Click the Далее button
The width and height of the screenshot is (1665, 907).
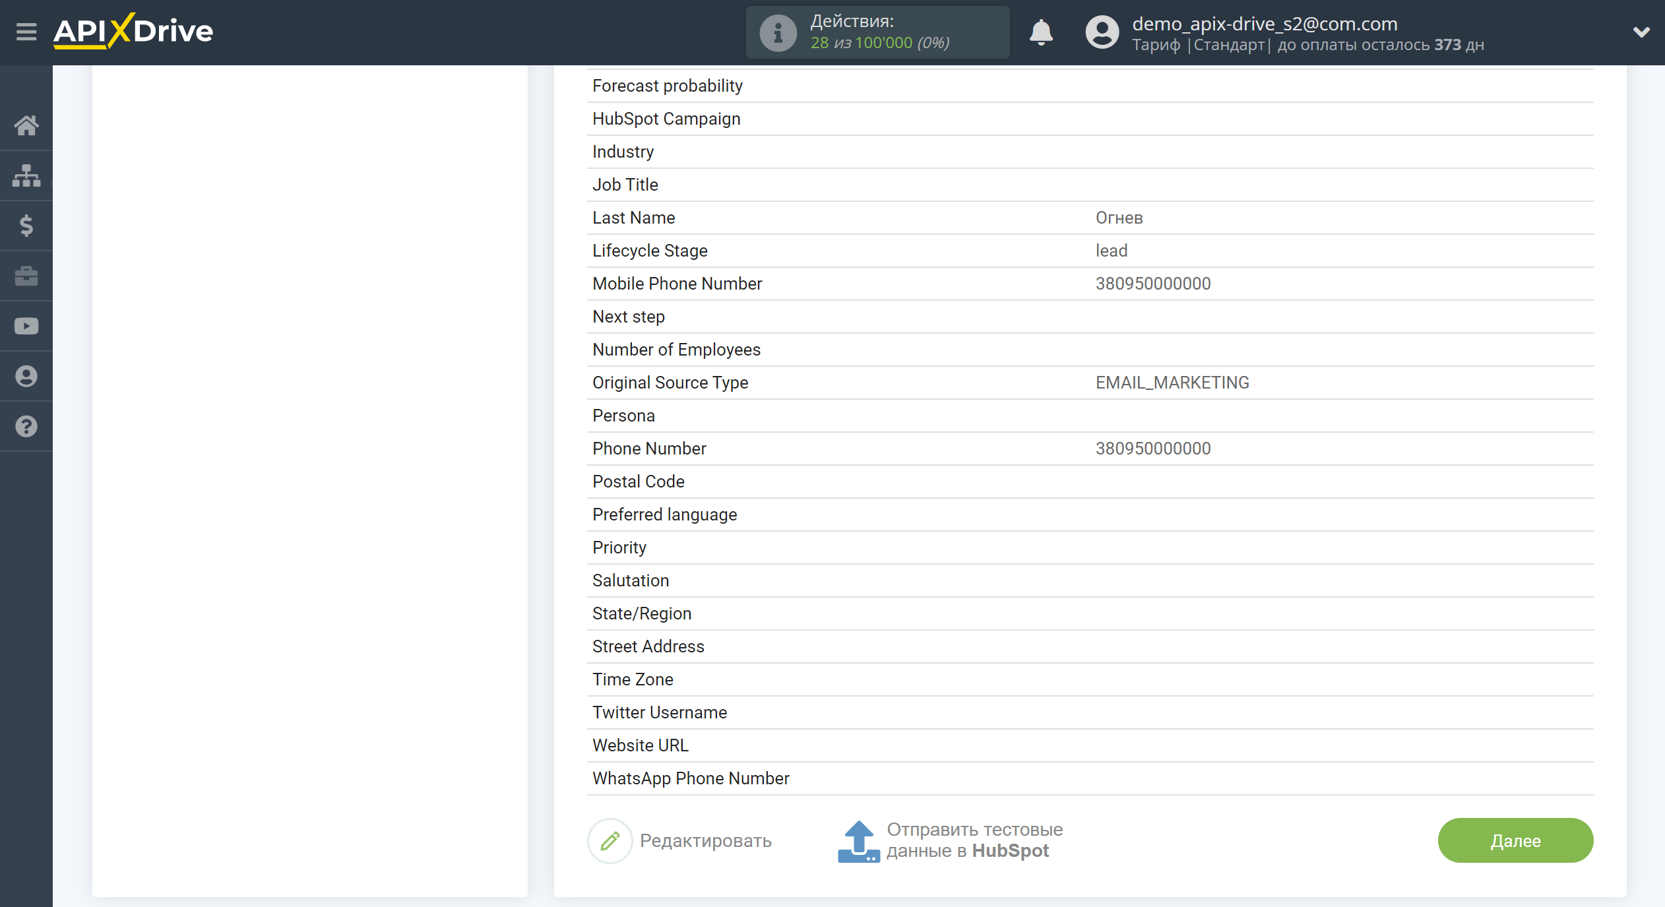(x=1515, y=840)
